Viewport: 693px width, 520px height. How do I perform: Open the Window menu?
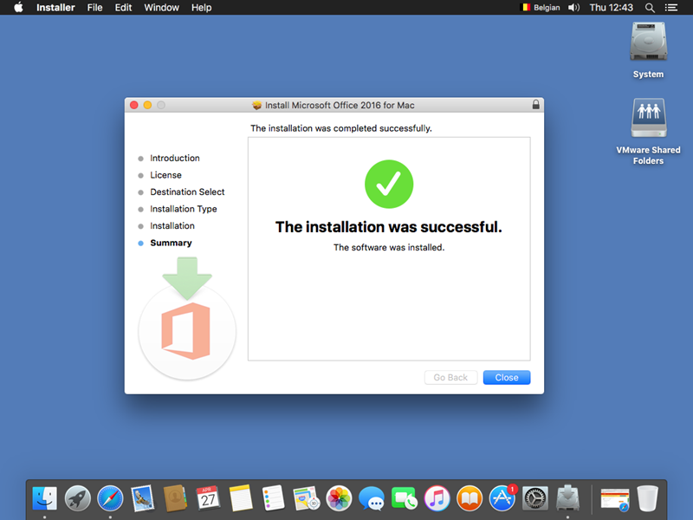(161, 8)
